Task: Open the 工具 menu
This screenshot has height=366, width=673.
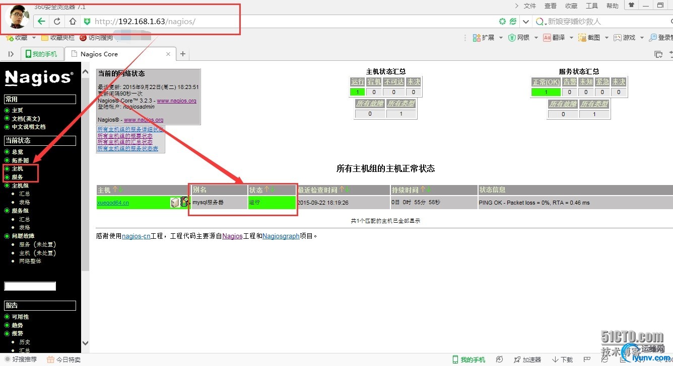Action: pyautogui.click(x=592, y=6)
